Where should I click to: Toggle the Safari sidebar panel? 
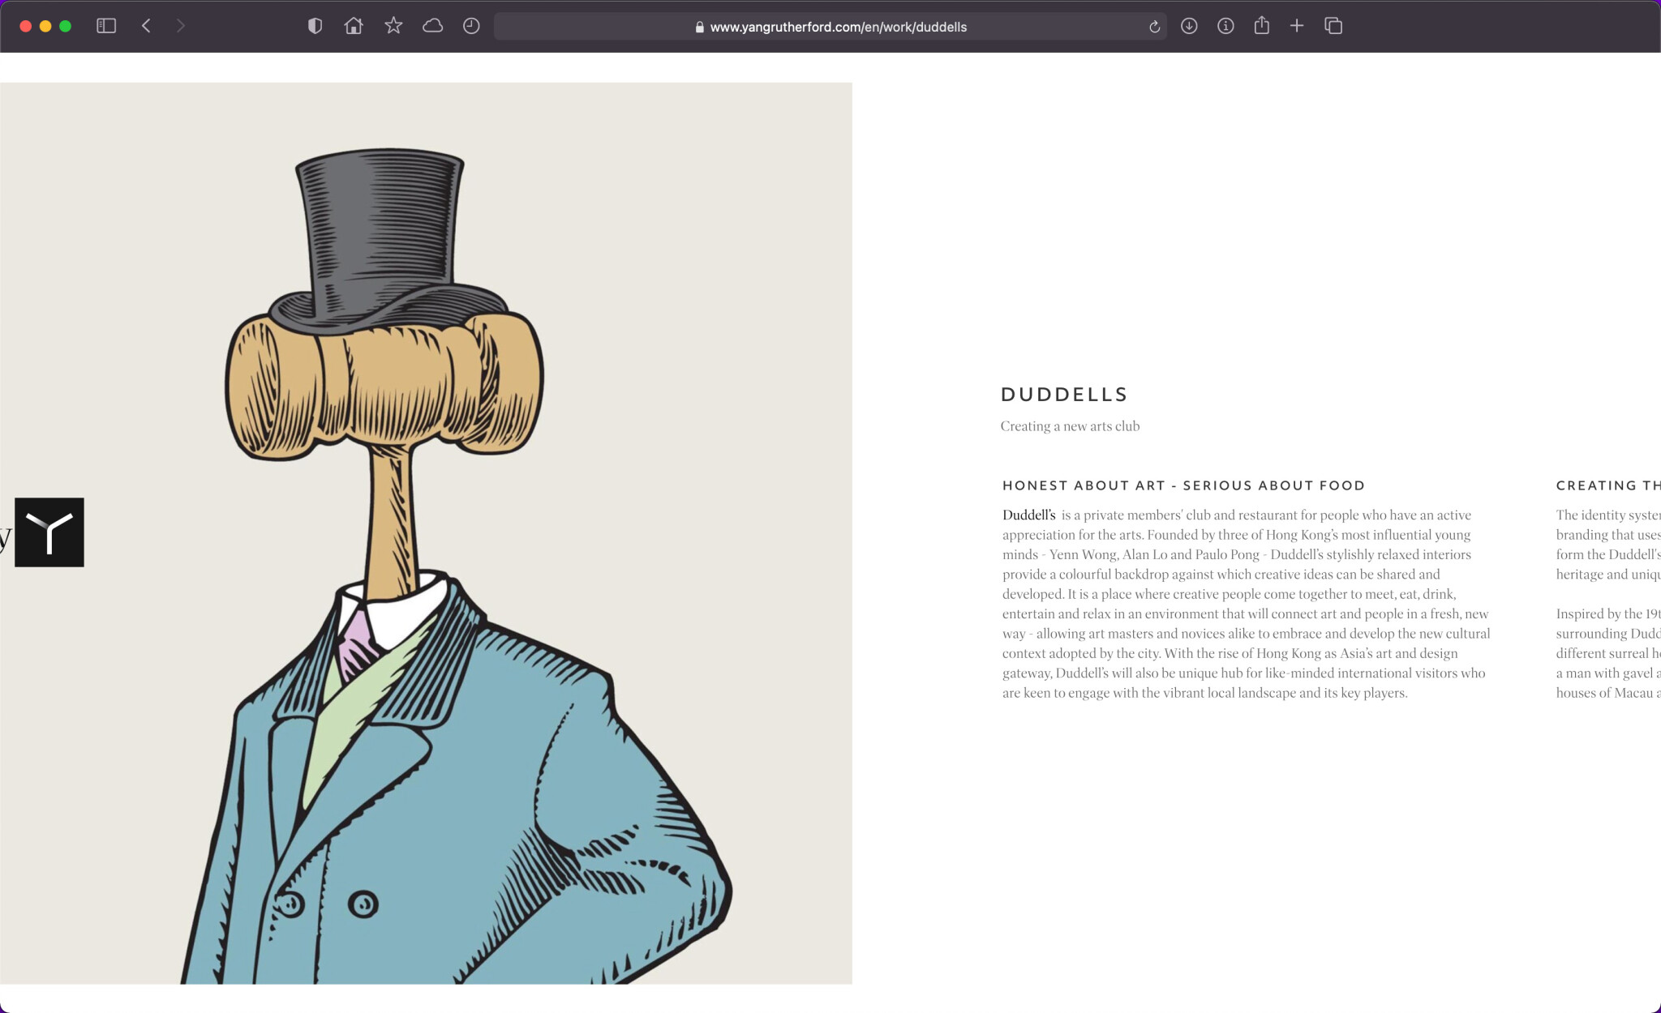(x=106, y=26)
